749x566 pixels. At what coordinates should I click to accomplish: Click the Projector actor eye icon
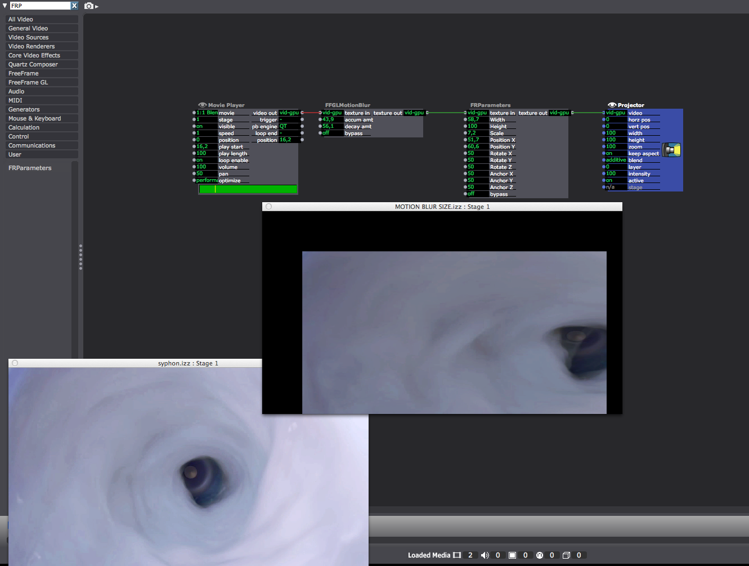612,105
